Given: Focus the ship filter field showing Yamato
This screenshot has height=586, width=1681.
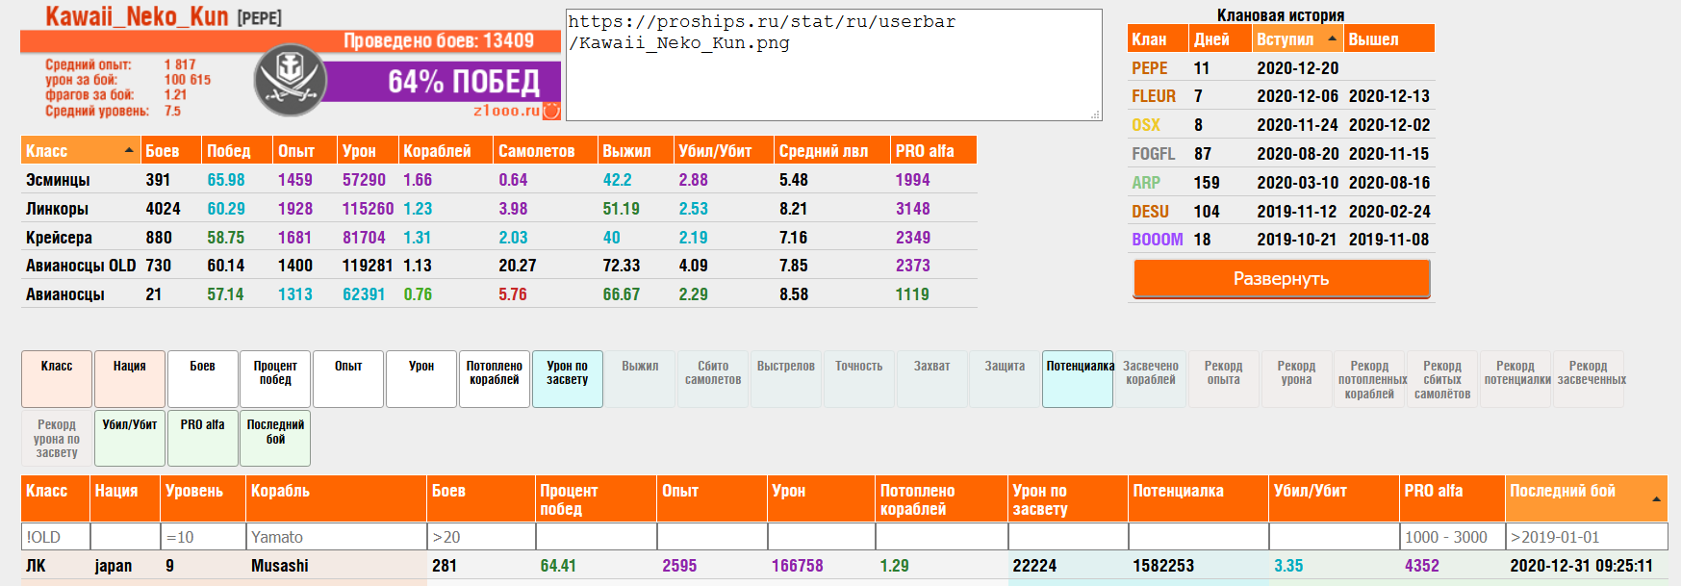Looking at the screenshot, I should point(337,537).
